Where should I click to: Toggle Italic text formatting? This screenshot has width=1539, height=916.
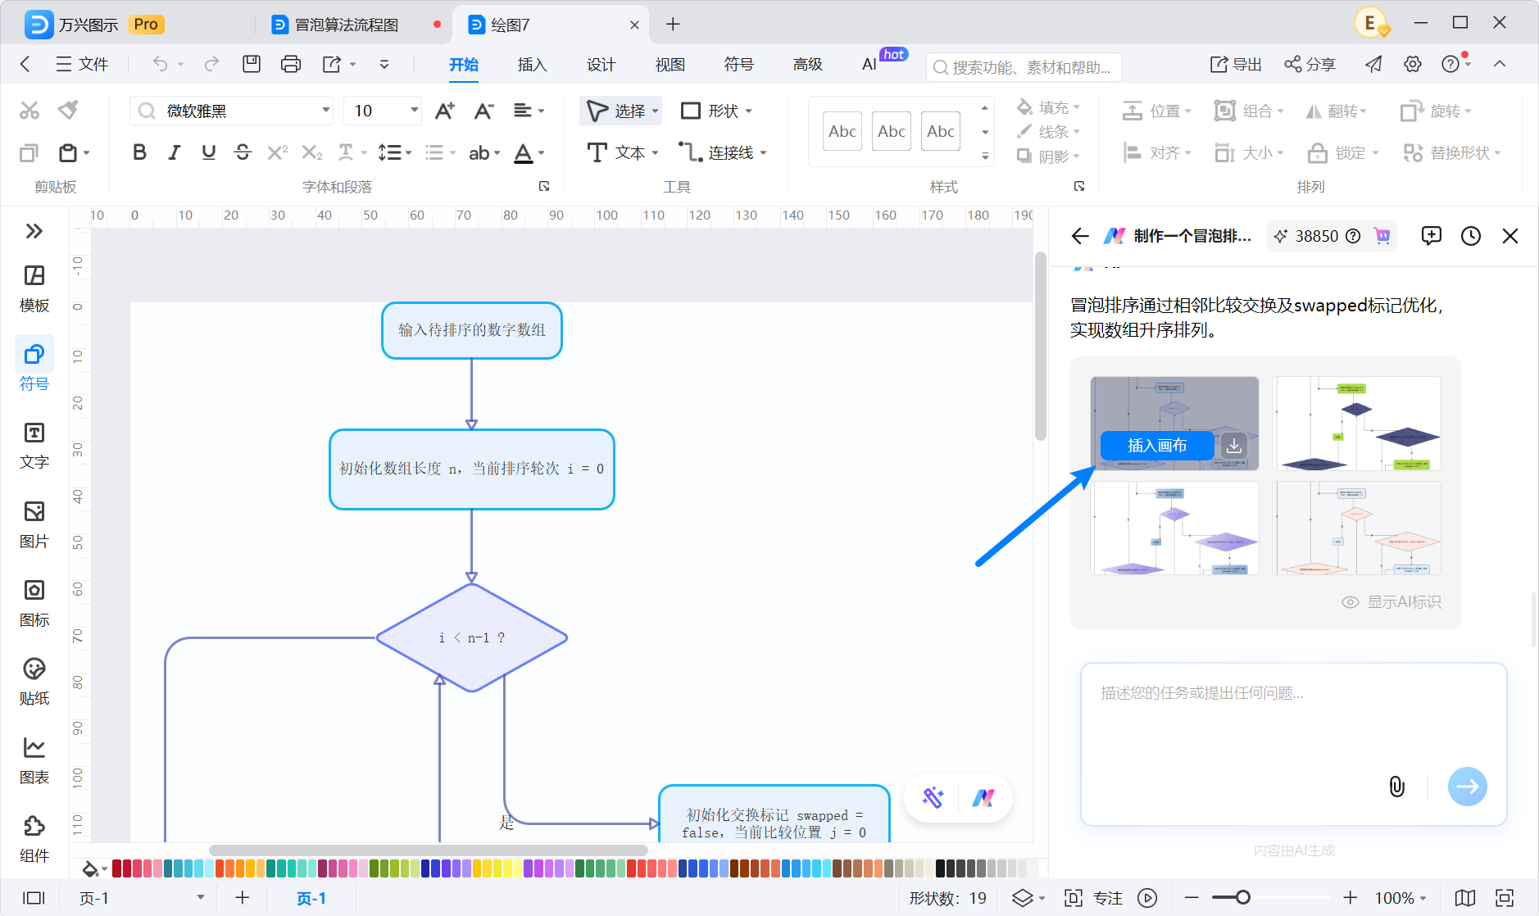click(x=174, y=152)
